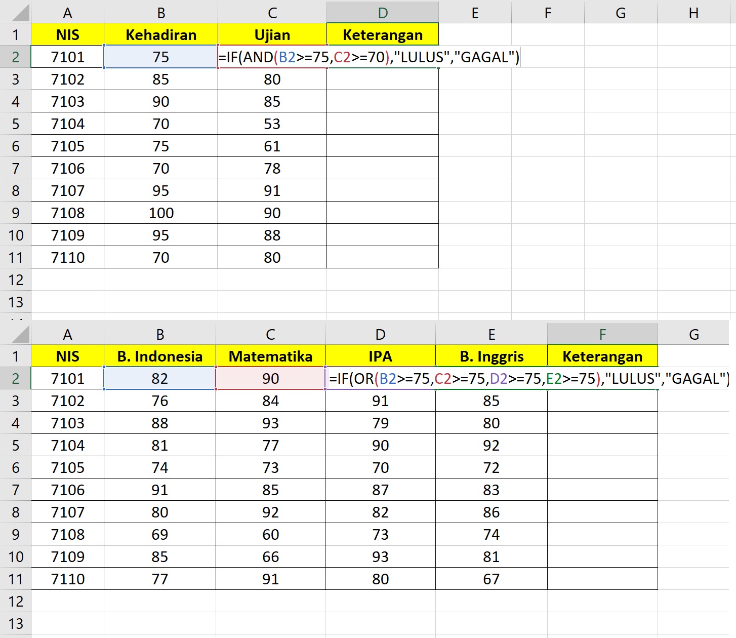Select IPA value 70 for NIS 7105

(380, 467)
